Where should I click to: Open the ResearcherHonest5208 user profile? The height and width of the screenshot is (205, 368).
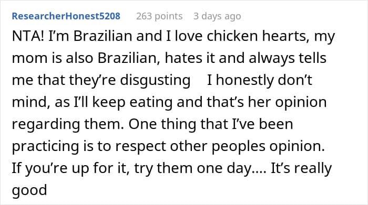66,16
